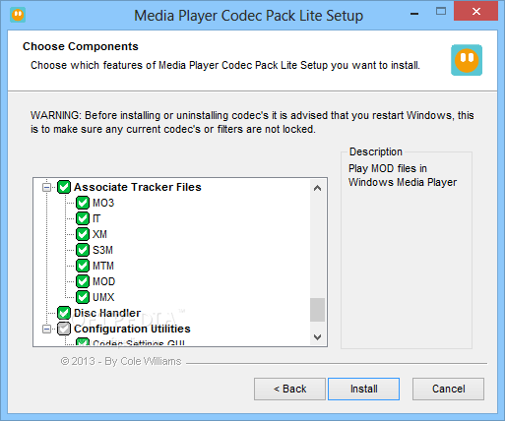Select the MO3 tree item label
Image resolution: width=505 pixels, height=421 pixels.
[103, 203]
